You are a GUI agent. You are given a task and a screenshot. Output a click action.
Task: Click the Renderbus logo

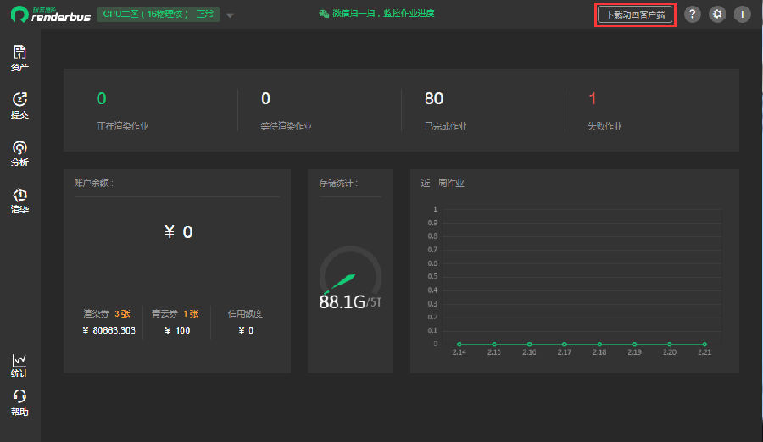50,14
